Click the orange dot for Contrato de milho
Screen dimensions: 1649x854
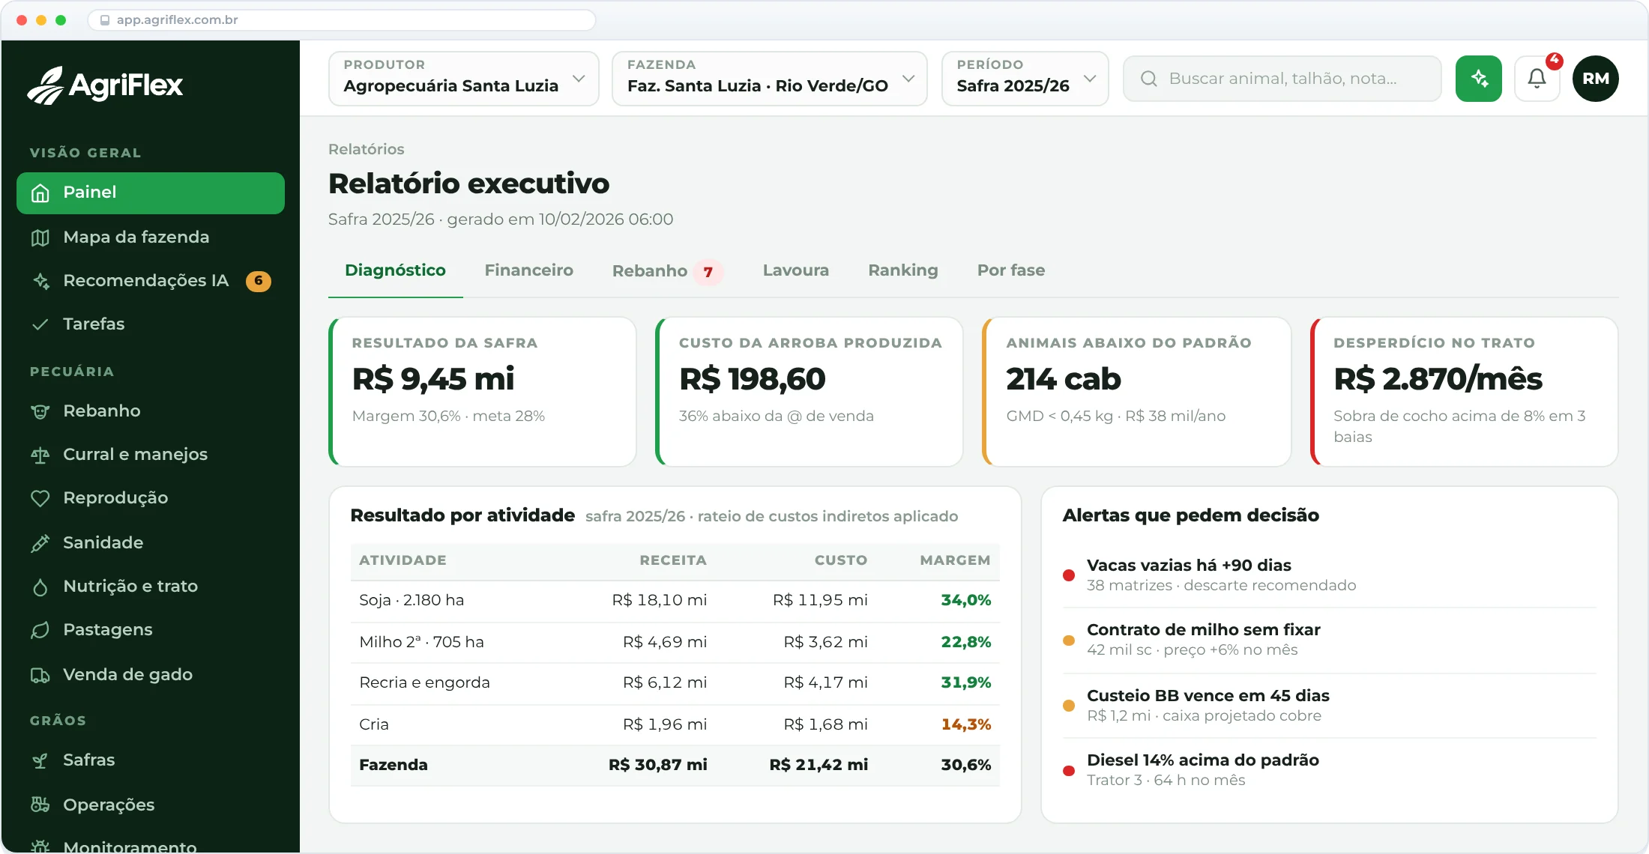tap(1069, 640)
